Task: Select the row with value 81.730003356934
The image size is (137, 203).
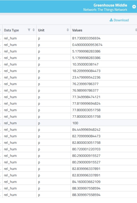Action: click(x=68, y=38)
